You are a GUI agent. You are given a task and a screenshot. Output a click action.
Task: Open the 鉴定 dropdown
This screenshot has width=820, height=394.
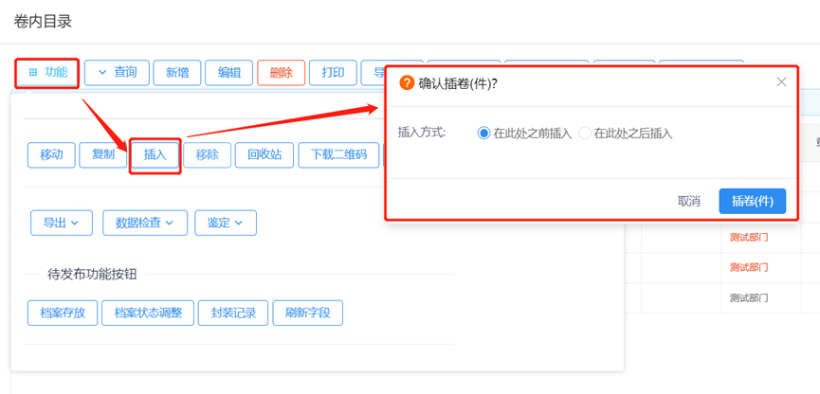click(x=226, y=223)
